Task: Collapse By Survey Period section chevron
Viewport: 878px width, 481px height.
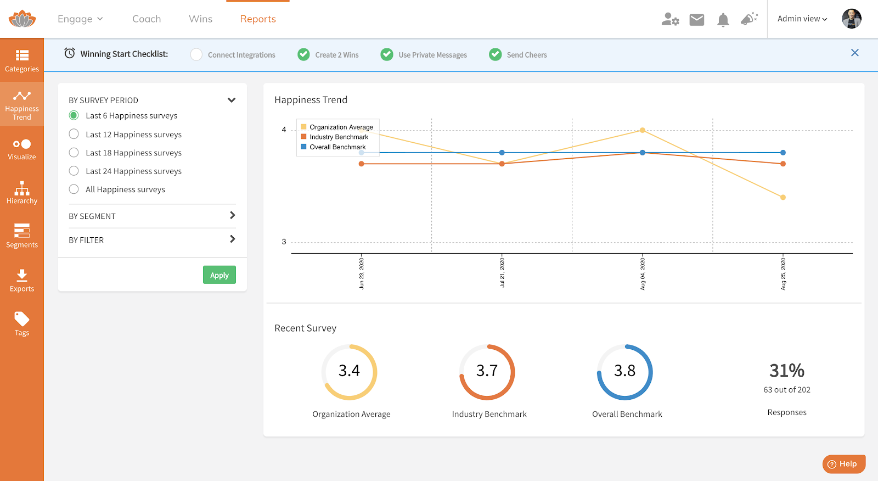Action: click(x=232, y=100)
